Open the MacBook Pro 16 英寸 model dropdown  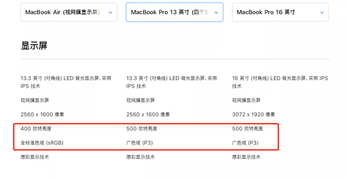[280, 12]
